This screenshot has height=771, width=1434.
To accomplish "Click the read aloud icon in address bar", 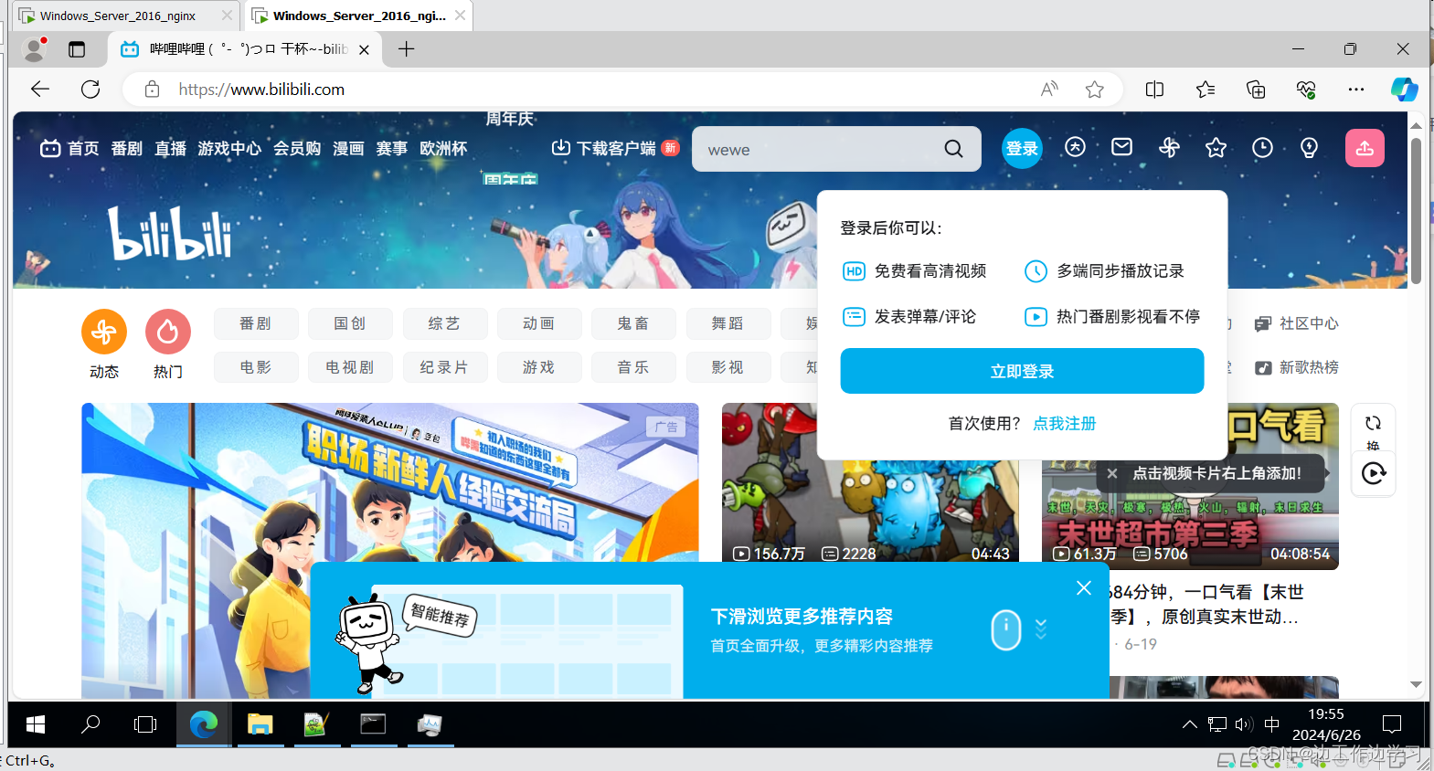I will pyautogui.click(x=1049, y=89).
